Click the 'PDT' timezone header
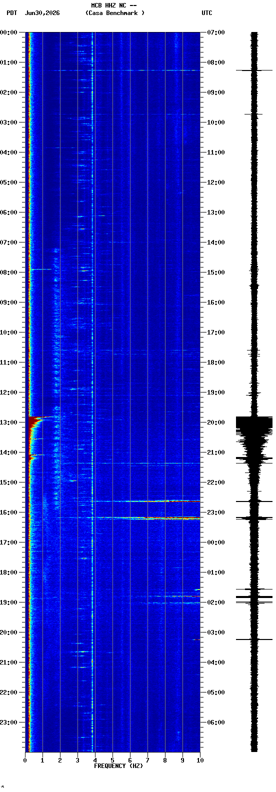The image size is (276, 792). (x=11, y=13)
